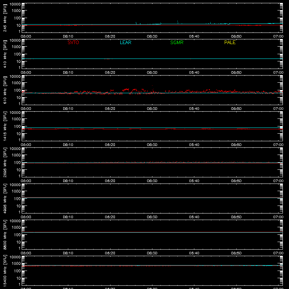Click the cyan spike near 06:36 at 245 MHz

[178, 22]
